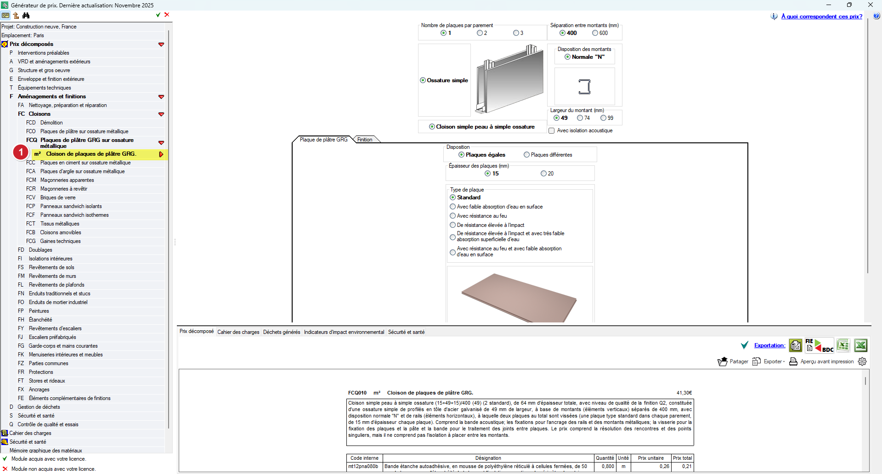Switch to the Finition tab
882x474 pixels.
point(365,140)
